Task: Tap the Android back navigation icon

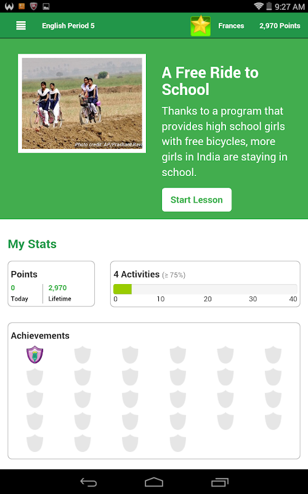Action: pos(89,482)
